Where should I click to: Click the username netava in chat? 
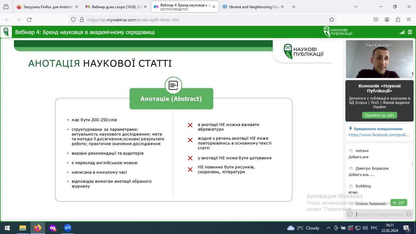(362, 151)
